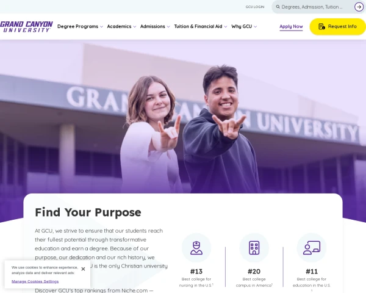Click the hero photo of two students
The width and height of the screenshot is (366, 293).
(183, 117)
